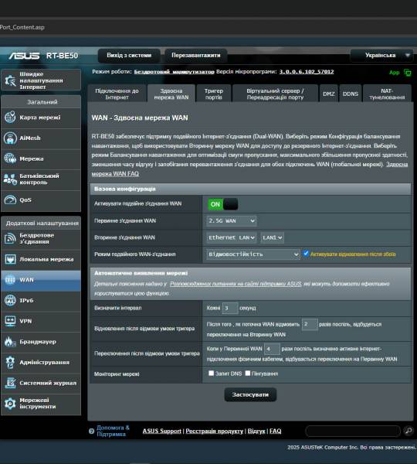417x464 pixels.
Task: Open the Бездротовий маршрутизатор mode link
Action: [x=174, y=72]
